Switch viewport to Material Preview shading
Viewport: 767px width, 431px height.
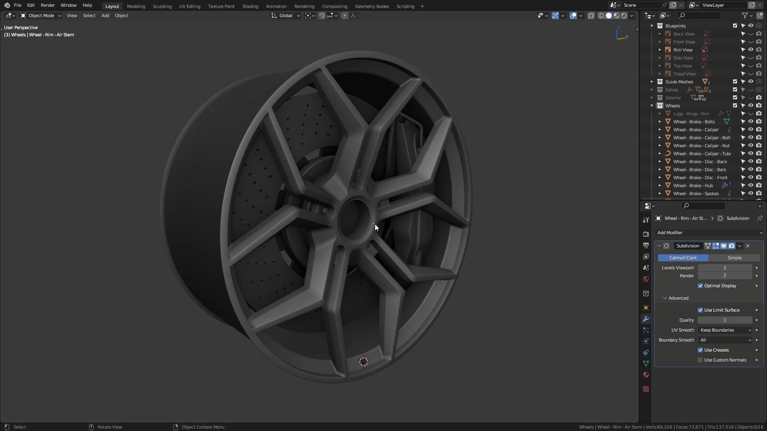tap(616, 16)
